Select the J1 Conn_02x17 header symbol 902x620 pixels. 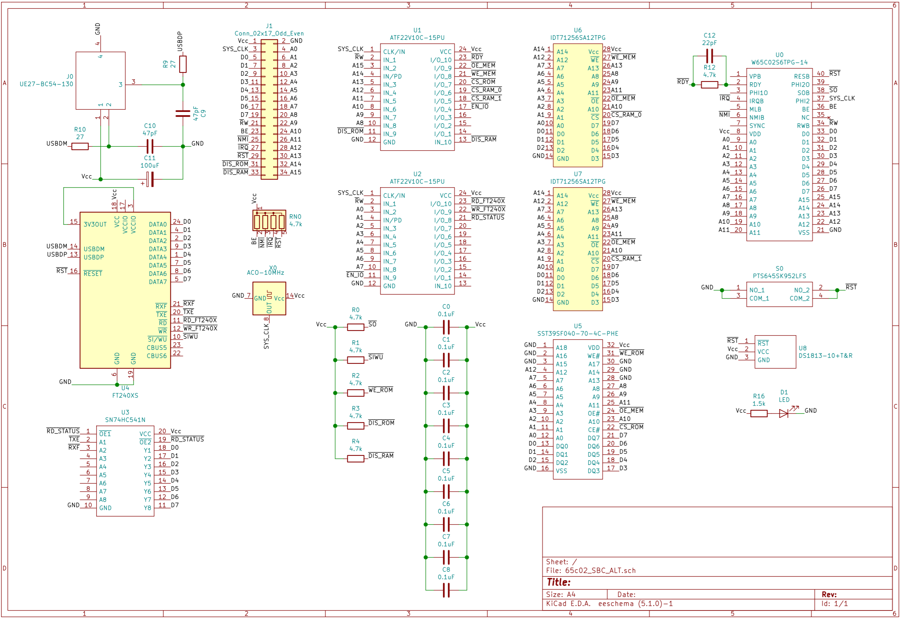[x=269, y=110]
